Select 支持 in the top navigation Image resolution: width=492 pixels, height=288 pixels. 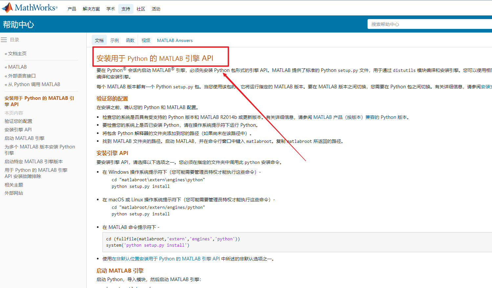126,9
